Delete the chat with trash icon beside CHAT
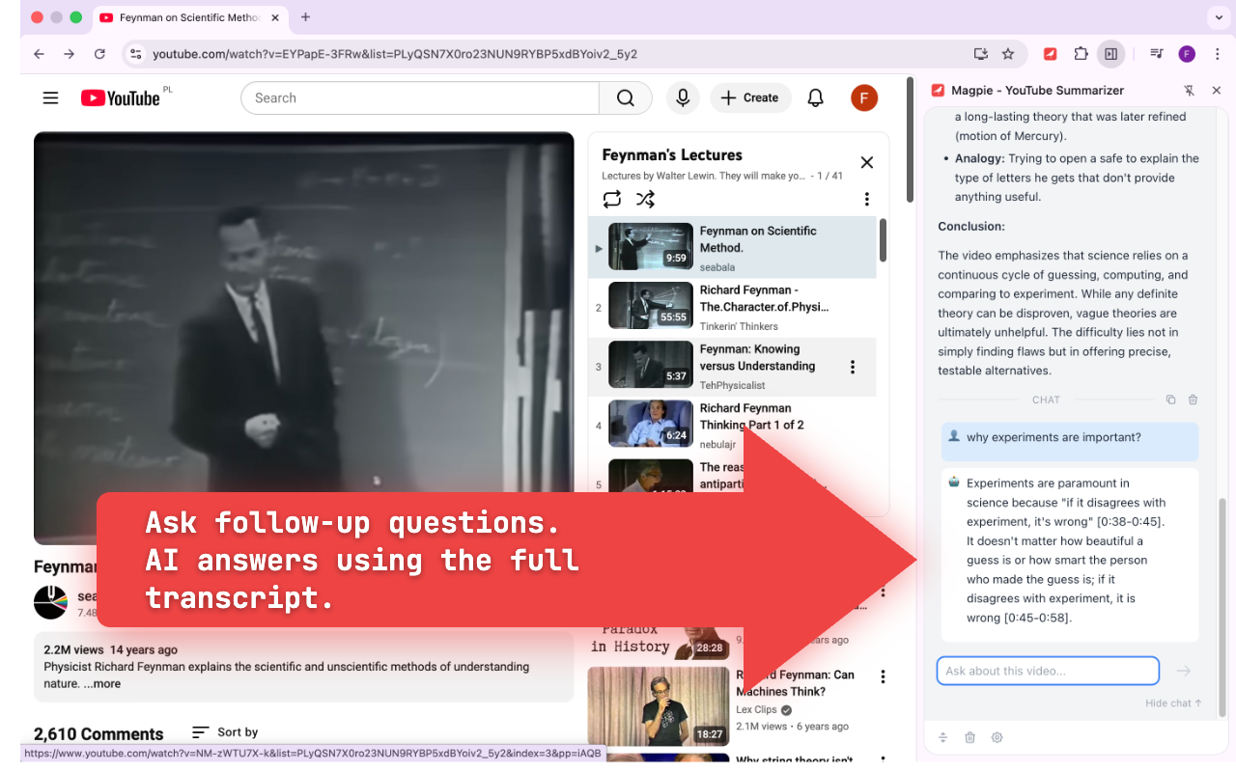This screenshot has height=772, width=1236. (1193, 400)
